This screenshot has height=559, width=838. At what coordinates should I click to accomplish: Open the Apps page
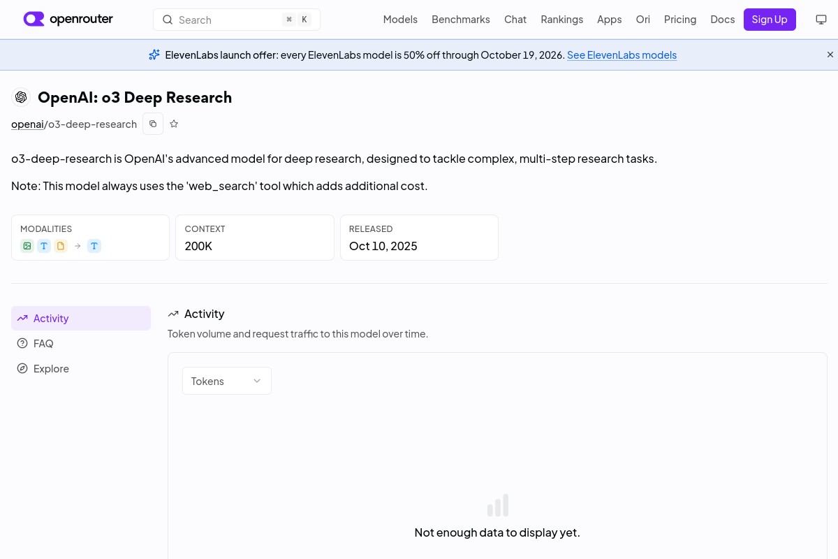point(609,20)
